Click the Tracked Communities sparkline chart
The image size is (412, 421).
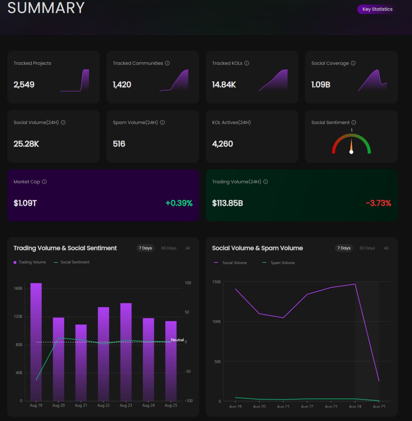click(x=174, y=80)
